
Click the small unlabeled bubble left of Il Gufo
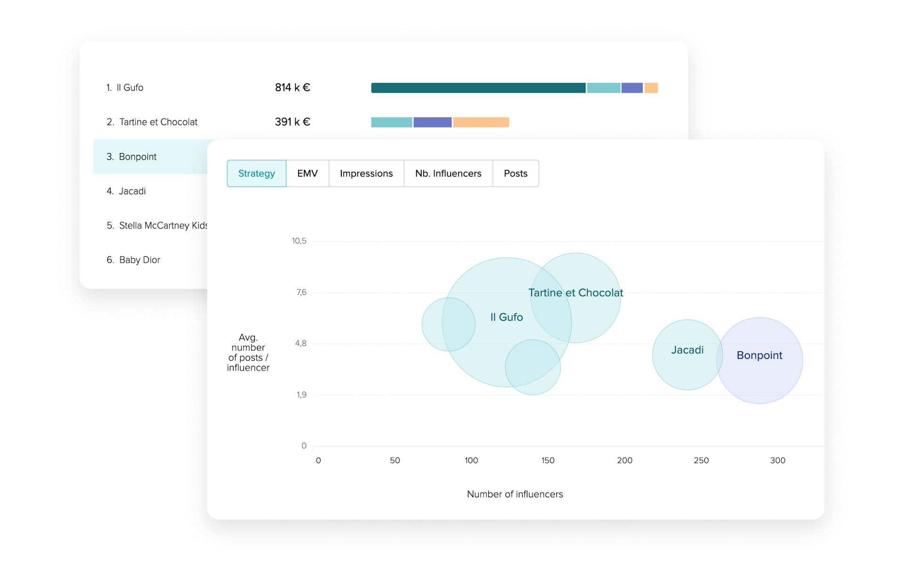pos(432,325)
